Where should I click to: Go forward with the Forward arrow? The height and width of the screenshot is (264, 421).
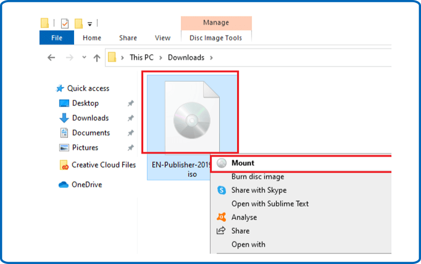pos(70,58)
